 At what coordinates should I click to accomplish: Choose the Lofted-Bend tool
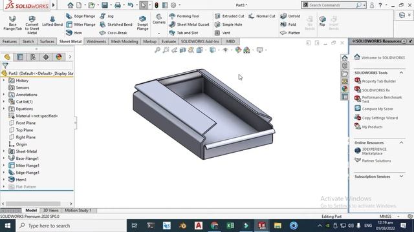(52, 21)
